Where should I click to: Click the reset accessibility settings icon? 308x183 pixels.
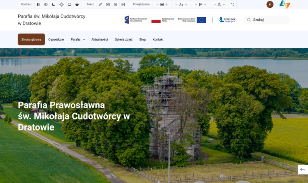tap(233, 5)
